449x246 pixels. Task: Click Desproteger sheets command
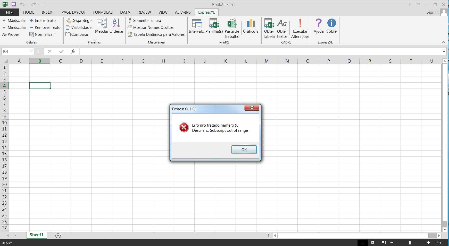click(79, 21)
